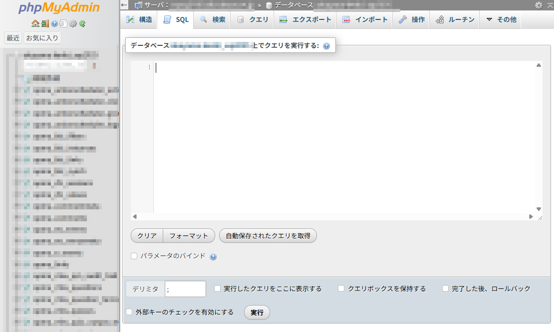Enable 完了した後、ロールバック checkbox
The width and height of the screenshot is (554, 332).
pyautogui.click(x=446, y=289)
